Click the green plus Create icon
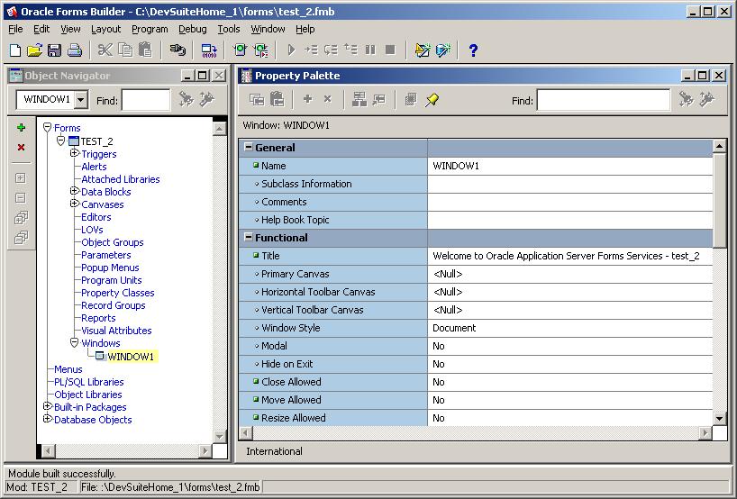 click(x=21, y=128)
